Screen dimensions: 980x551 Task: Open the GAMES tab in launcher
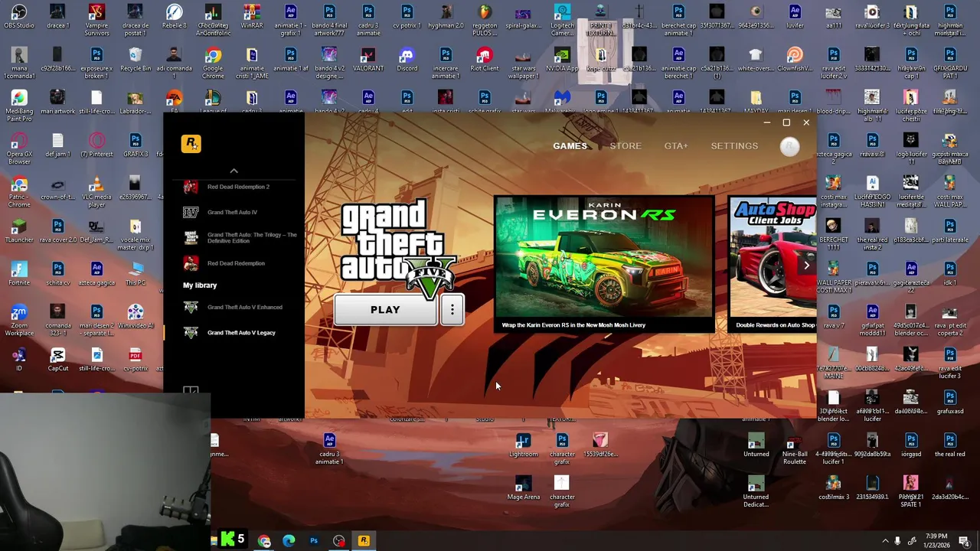(x=570, y=146)
